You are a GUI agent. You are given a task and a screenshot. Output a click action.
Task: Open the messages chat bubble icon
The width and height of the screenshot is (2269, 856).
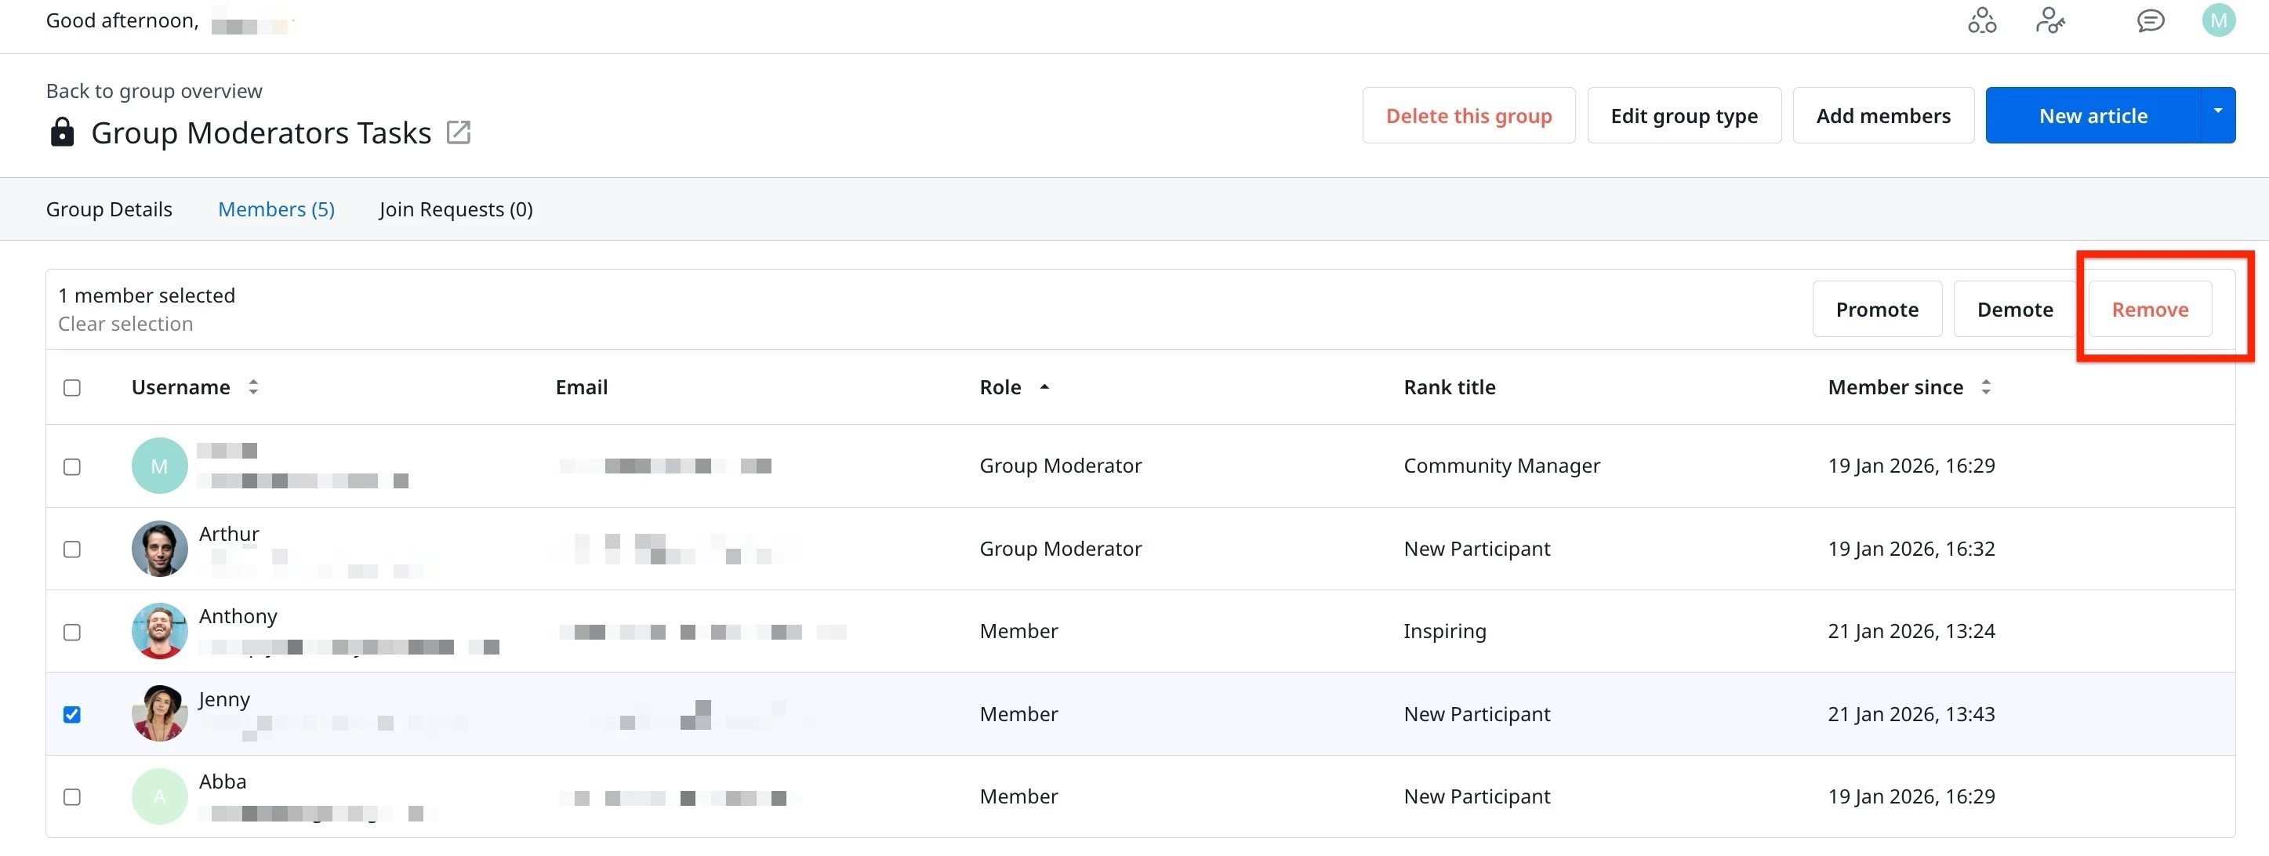[2150, 20]
